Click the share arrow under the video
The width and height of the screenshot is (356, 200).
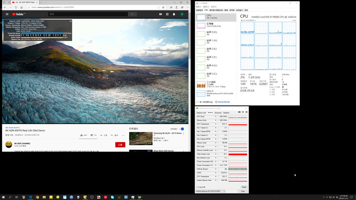tap(101, 135)
